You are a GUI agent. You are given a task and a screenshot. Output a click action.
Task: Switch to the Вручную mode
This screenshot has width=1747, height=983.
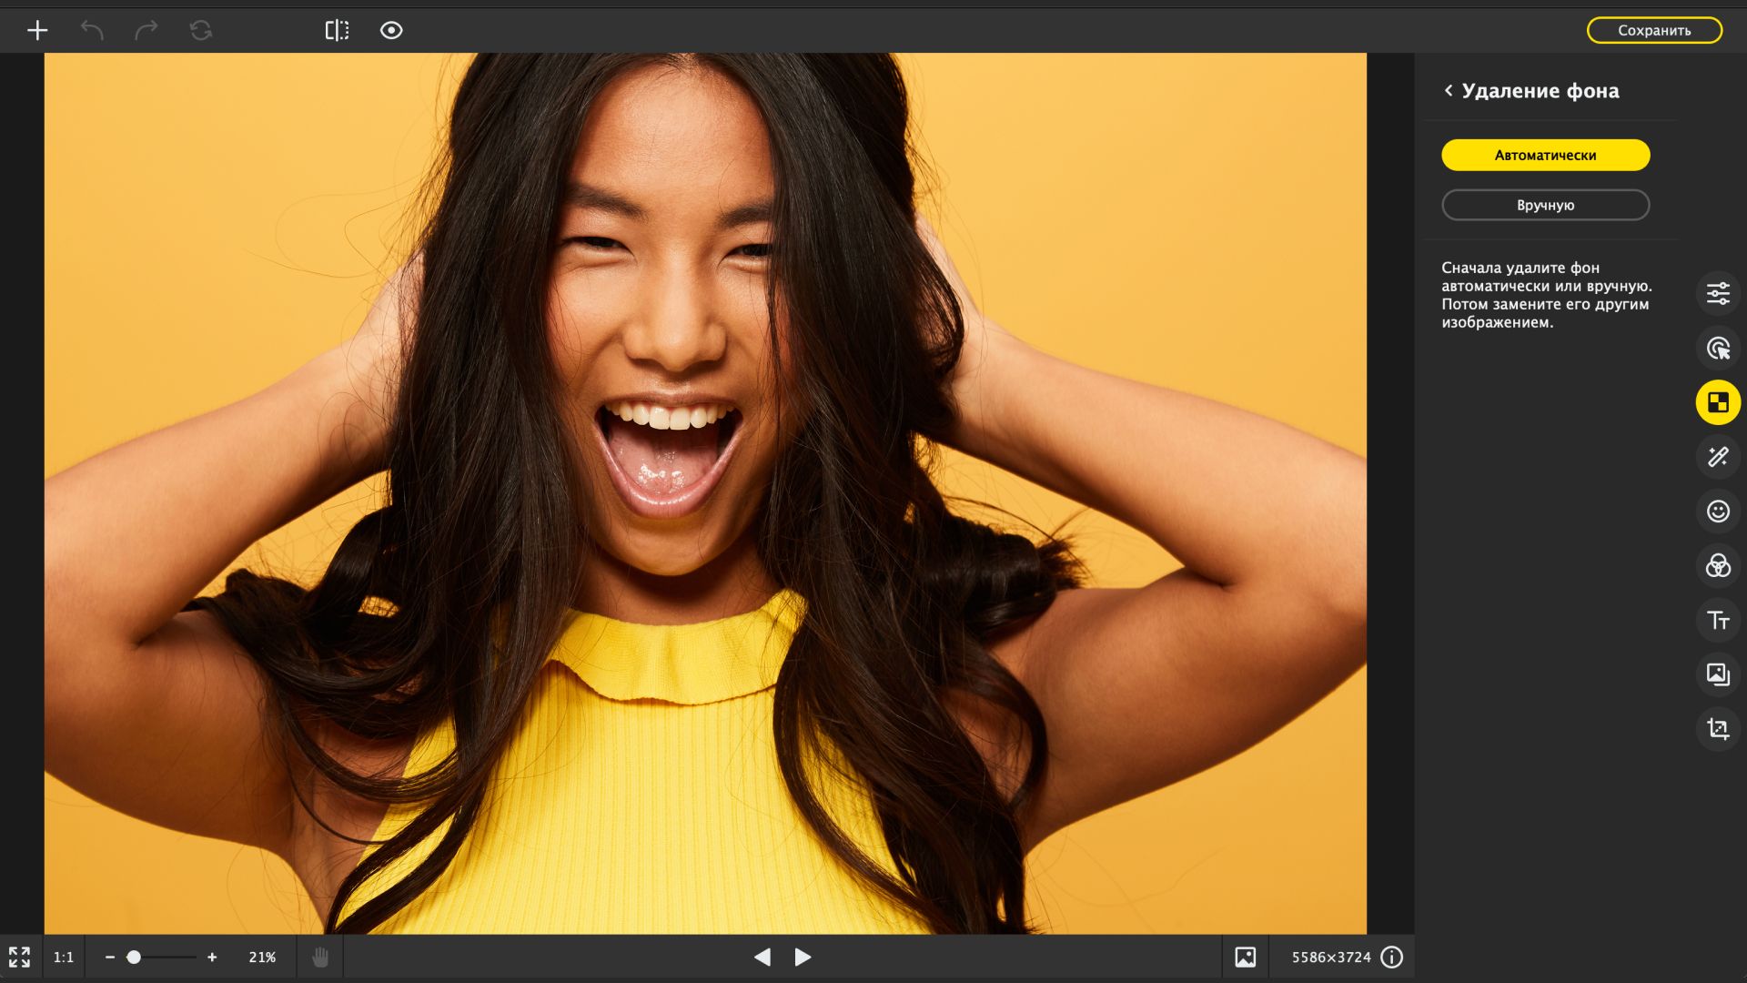1545,205
